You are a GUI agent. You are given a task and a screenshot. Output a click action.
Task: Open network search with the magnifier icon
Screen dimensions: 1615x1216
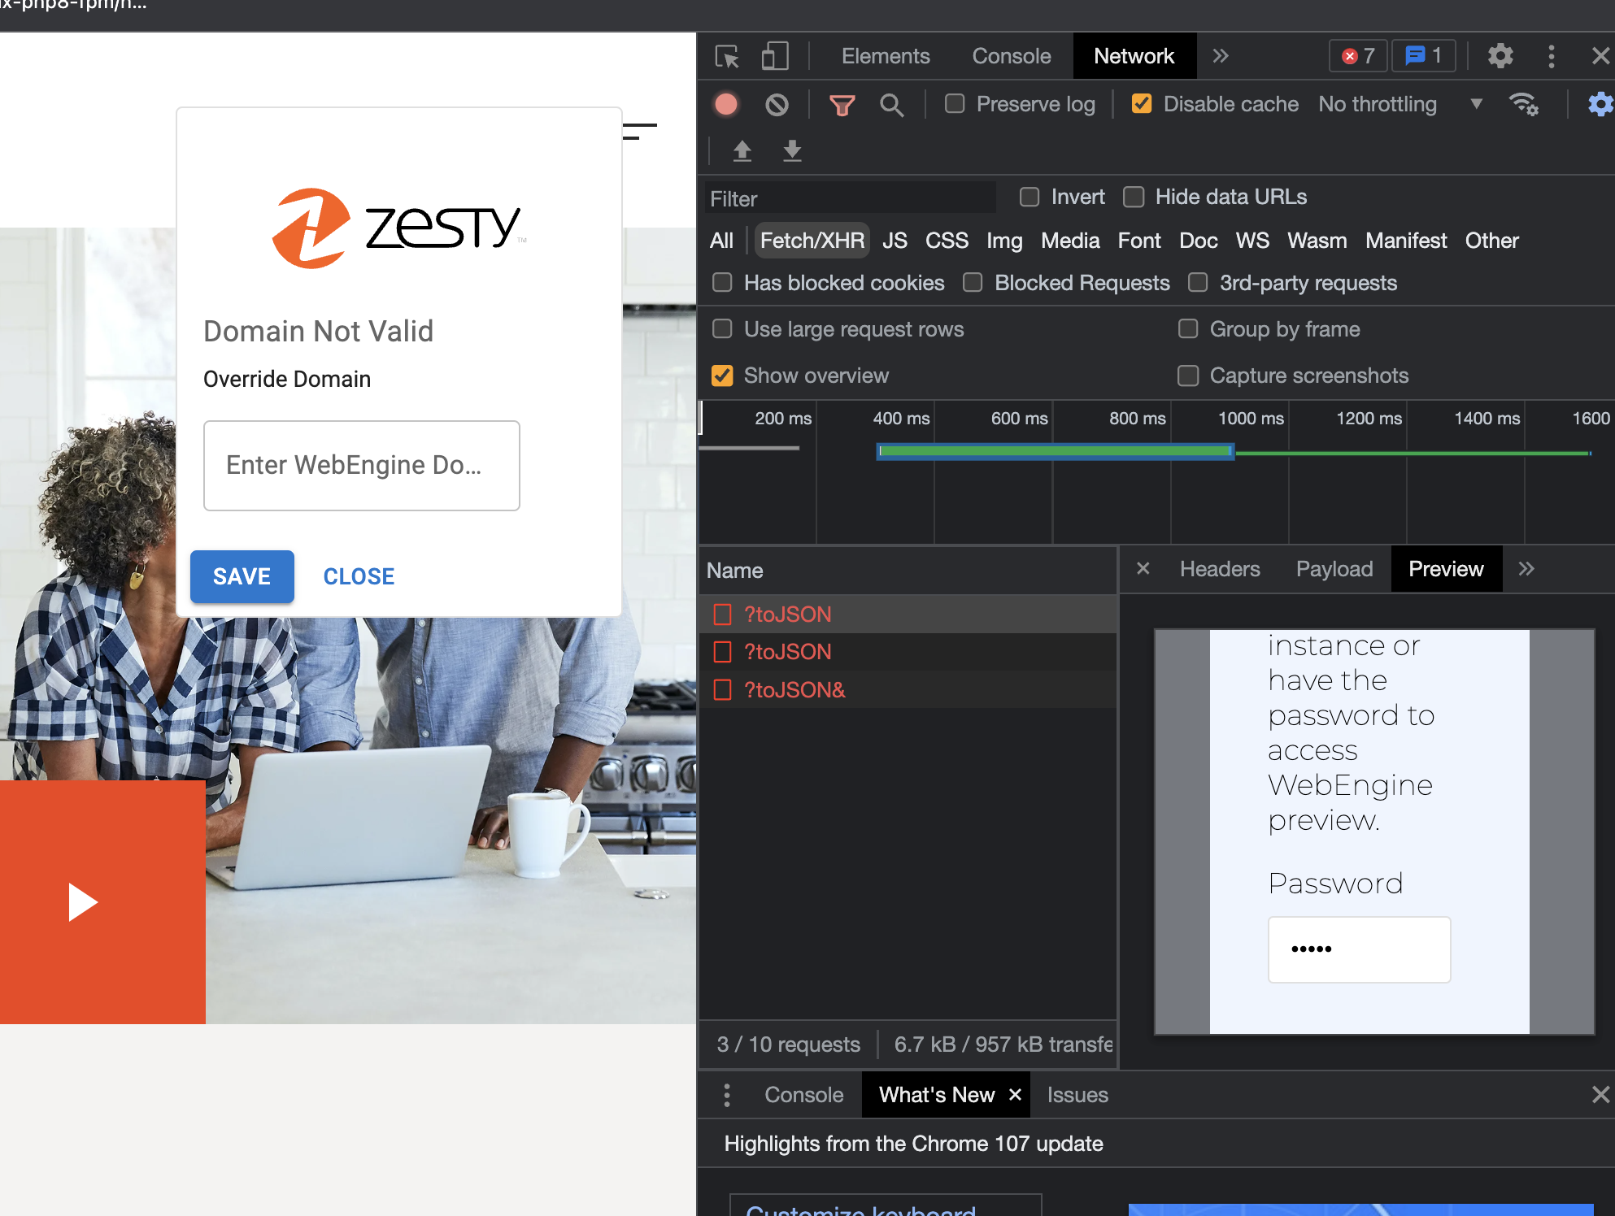[x=892, y=104]
